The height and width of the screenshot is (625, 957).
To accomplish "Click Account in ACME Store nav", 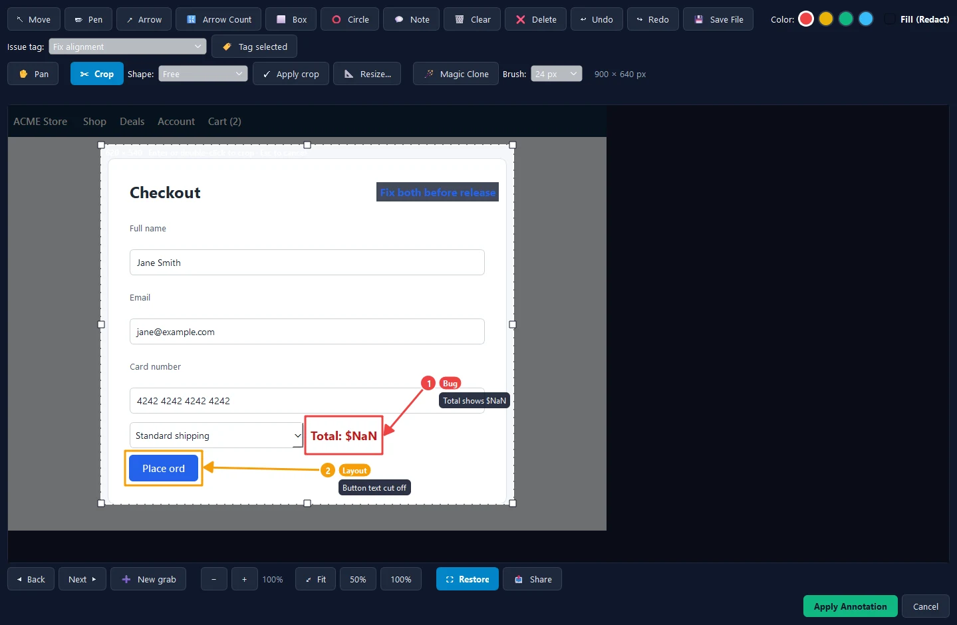I will point(176,122).
